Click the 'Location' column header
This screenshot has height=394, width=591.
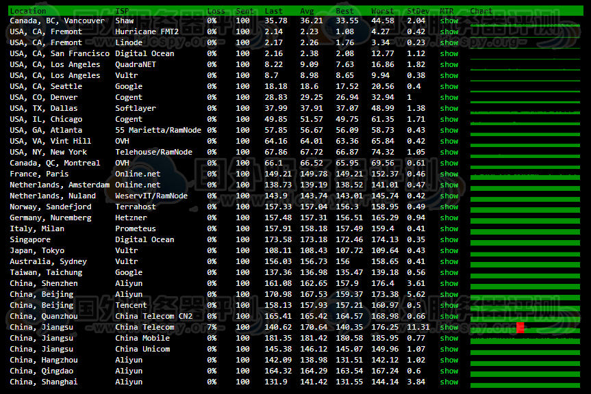tap(28, 11)
